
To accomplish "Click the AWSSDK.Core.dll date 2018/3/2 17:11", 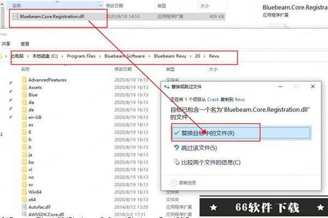I will click(131, 214).
